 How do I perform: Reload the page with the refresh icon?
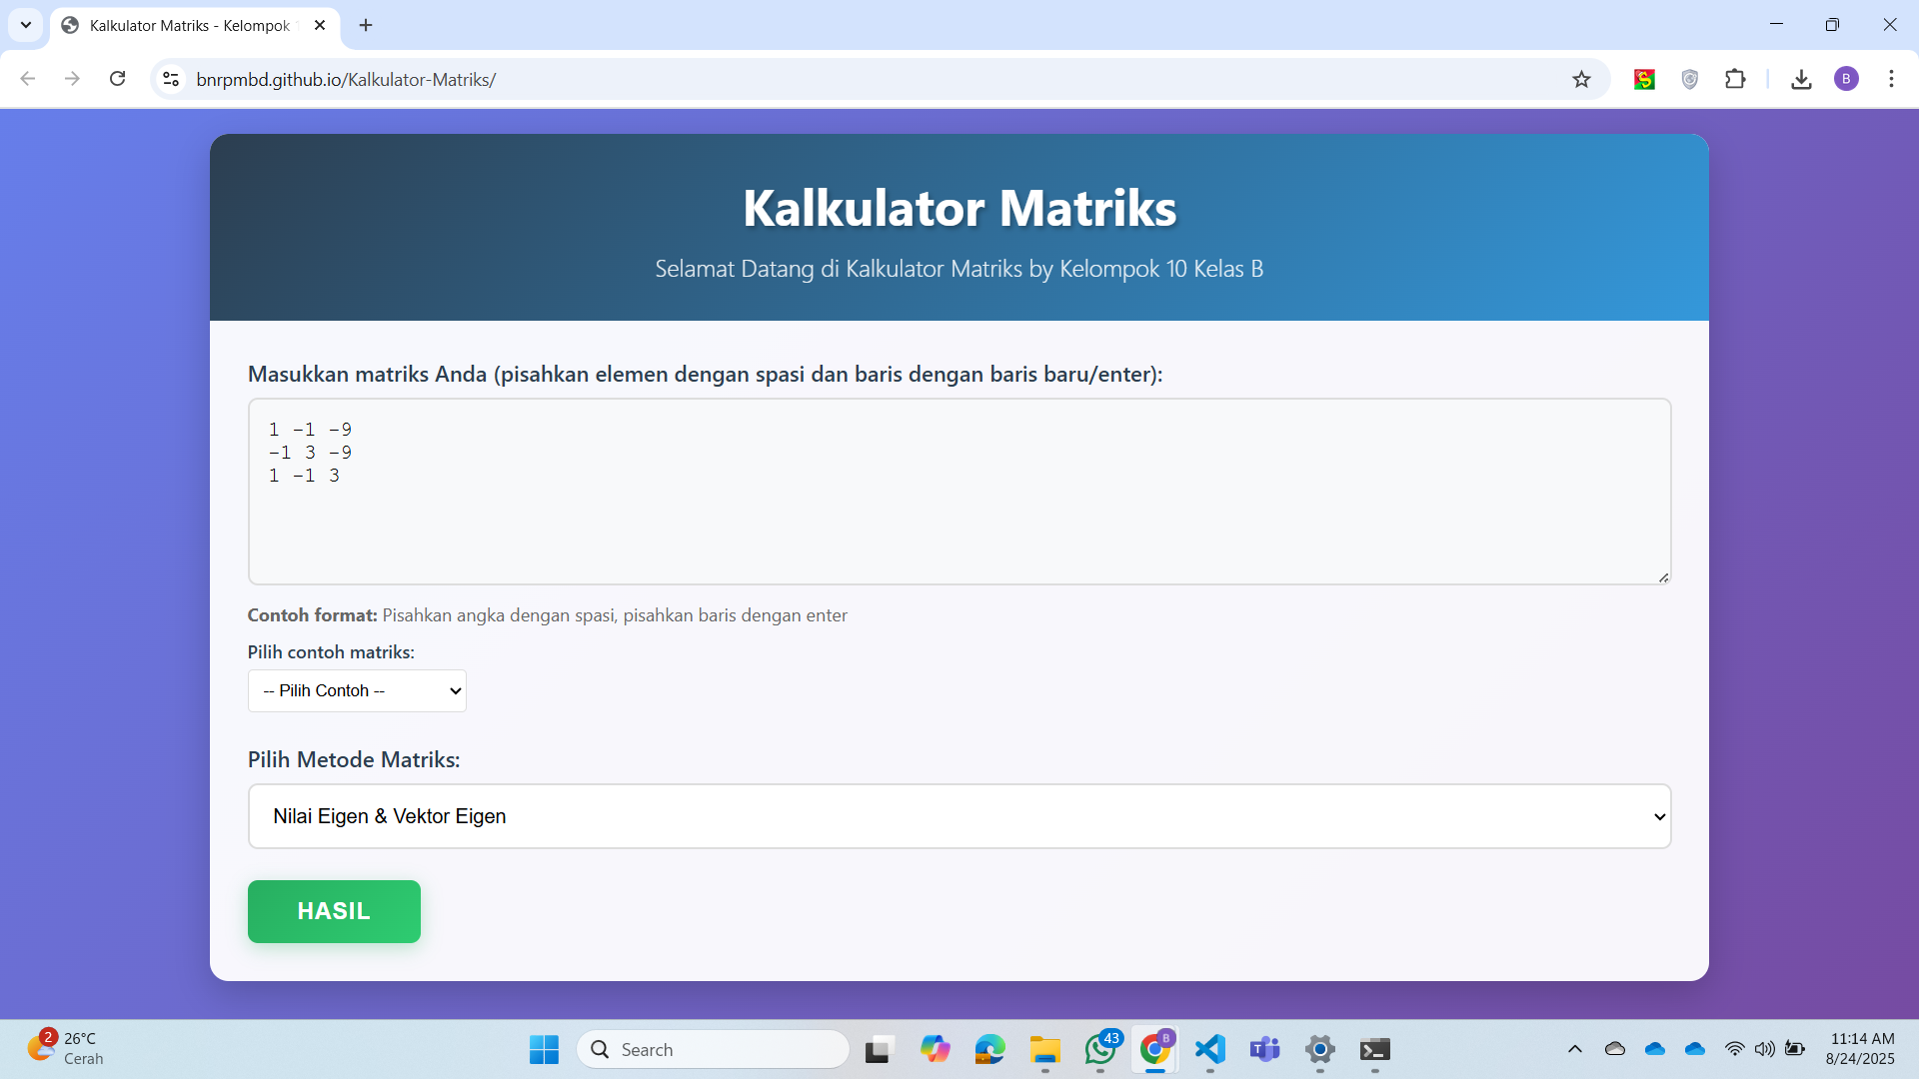117,79
